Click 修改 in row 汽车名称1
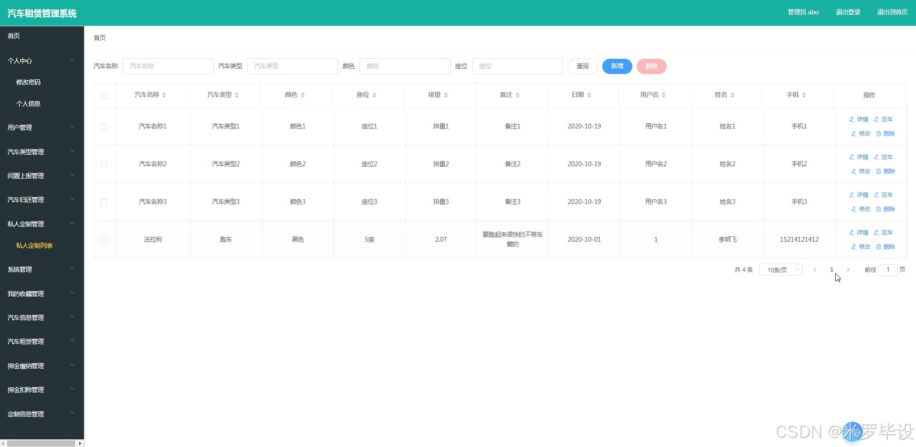Viewport: 916px width, 447px height. tap(861, 134)
